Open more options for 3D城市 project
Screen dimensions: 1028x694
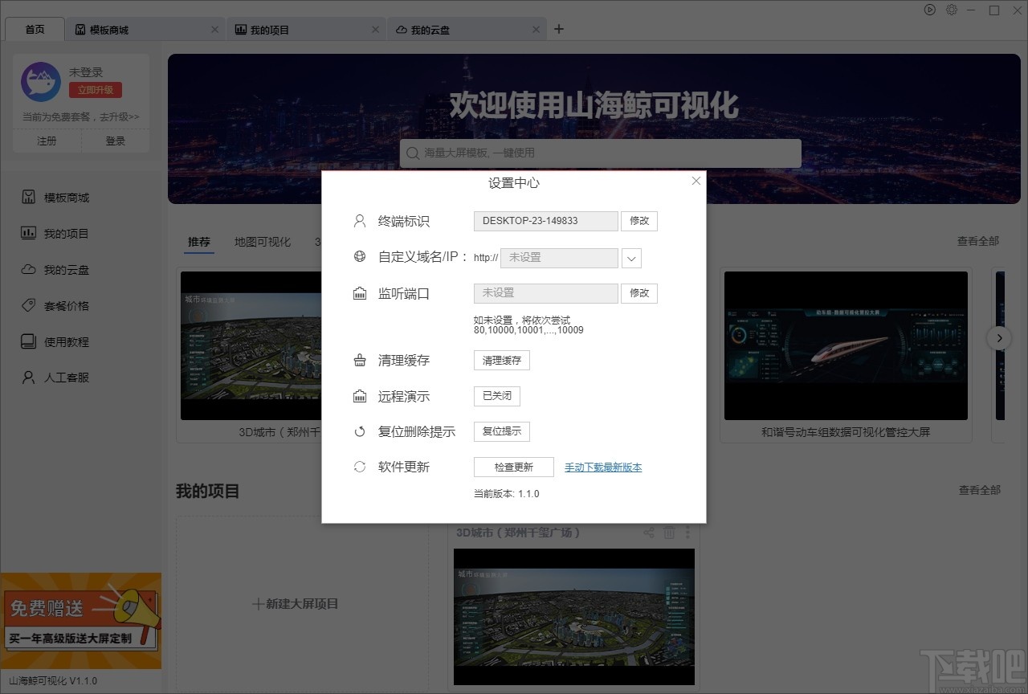(687, 533)
